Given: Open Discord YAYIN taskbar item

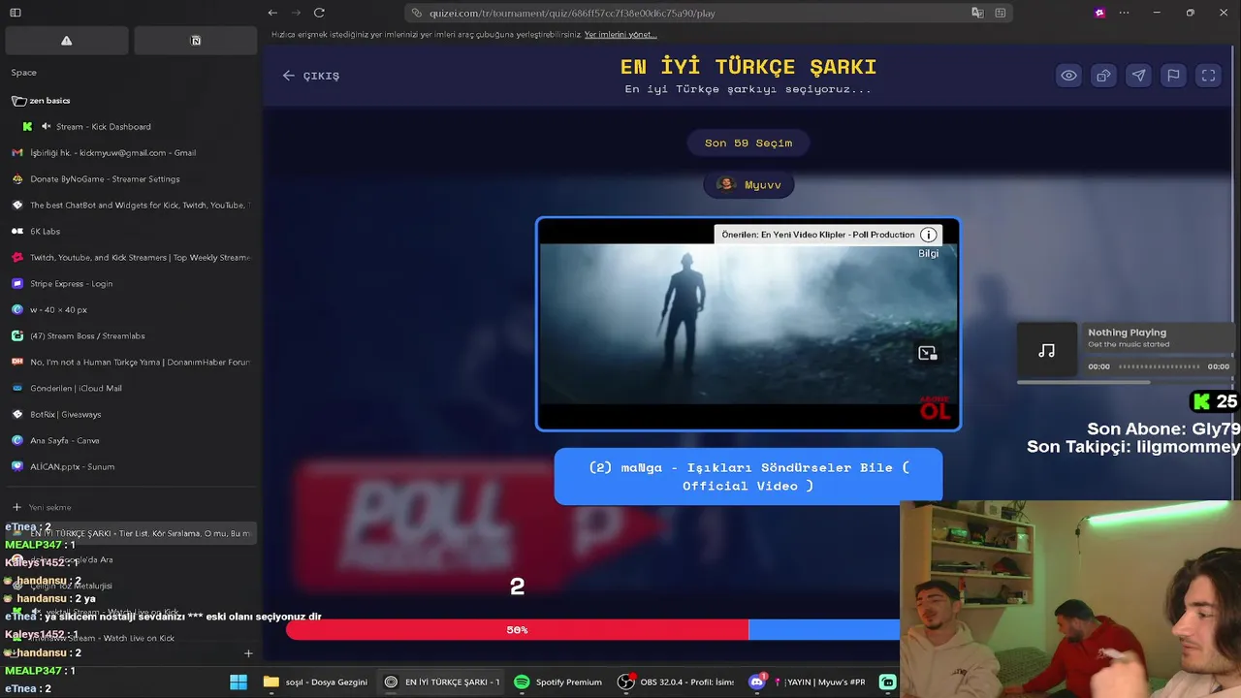Looking at the screenshot, I should click(807, 682).
